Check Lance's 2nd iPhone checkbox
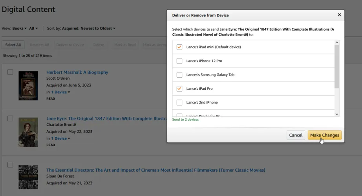This screenshot has height=196, width=362. 179,103
